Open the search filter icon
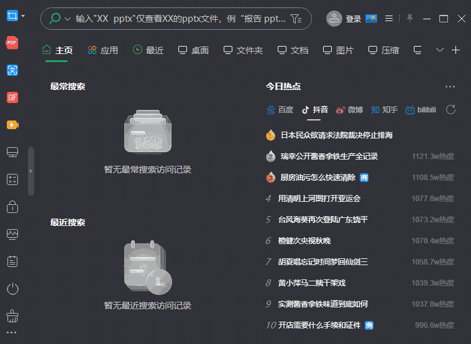This screenshot has width=471, height=344. [296, 19]
